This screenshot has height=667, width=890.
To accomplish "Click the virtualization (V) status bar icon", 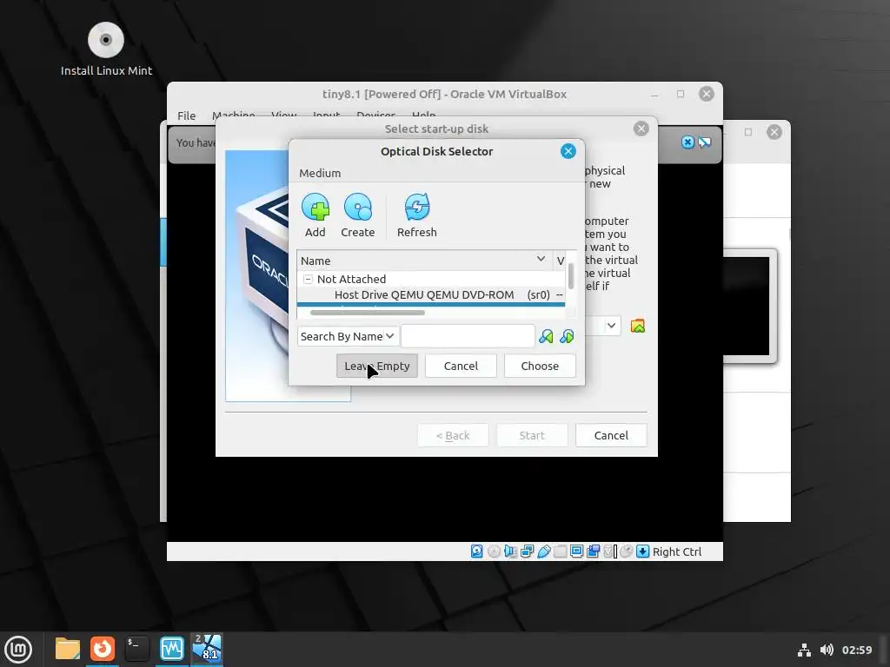I will tap(609, 551).
